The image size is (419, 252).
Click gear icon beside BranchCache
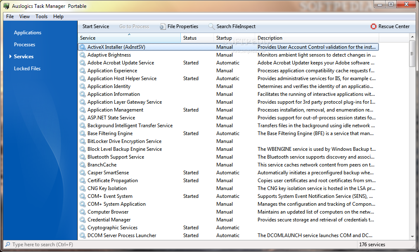tap(83, 165)
